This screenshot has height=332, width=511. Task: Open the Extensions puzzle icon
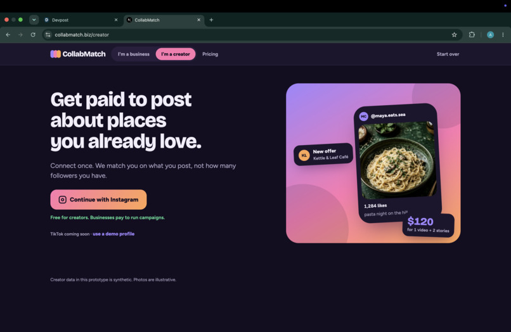pos(472,35)
